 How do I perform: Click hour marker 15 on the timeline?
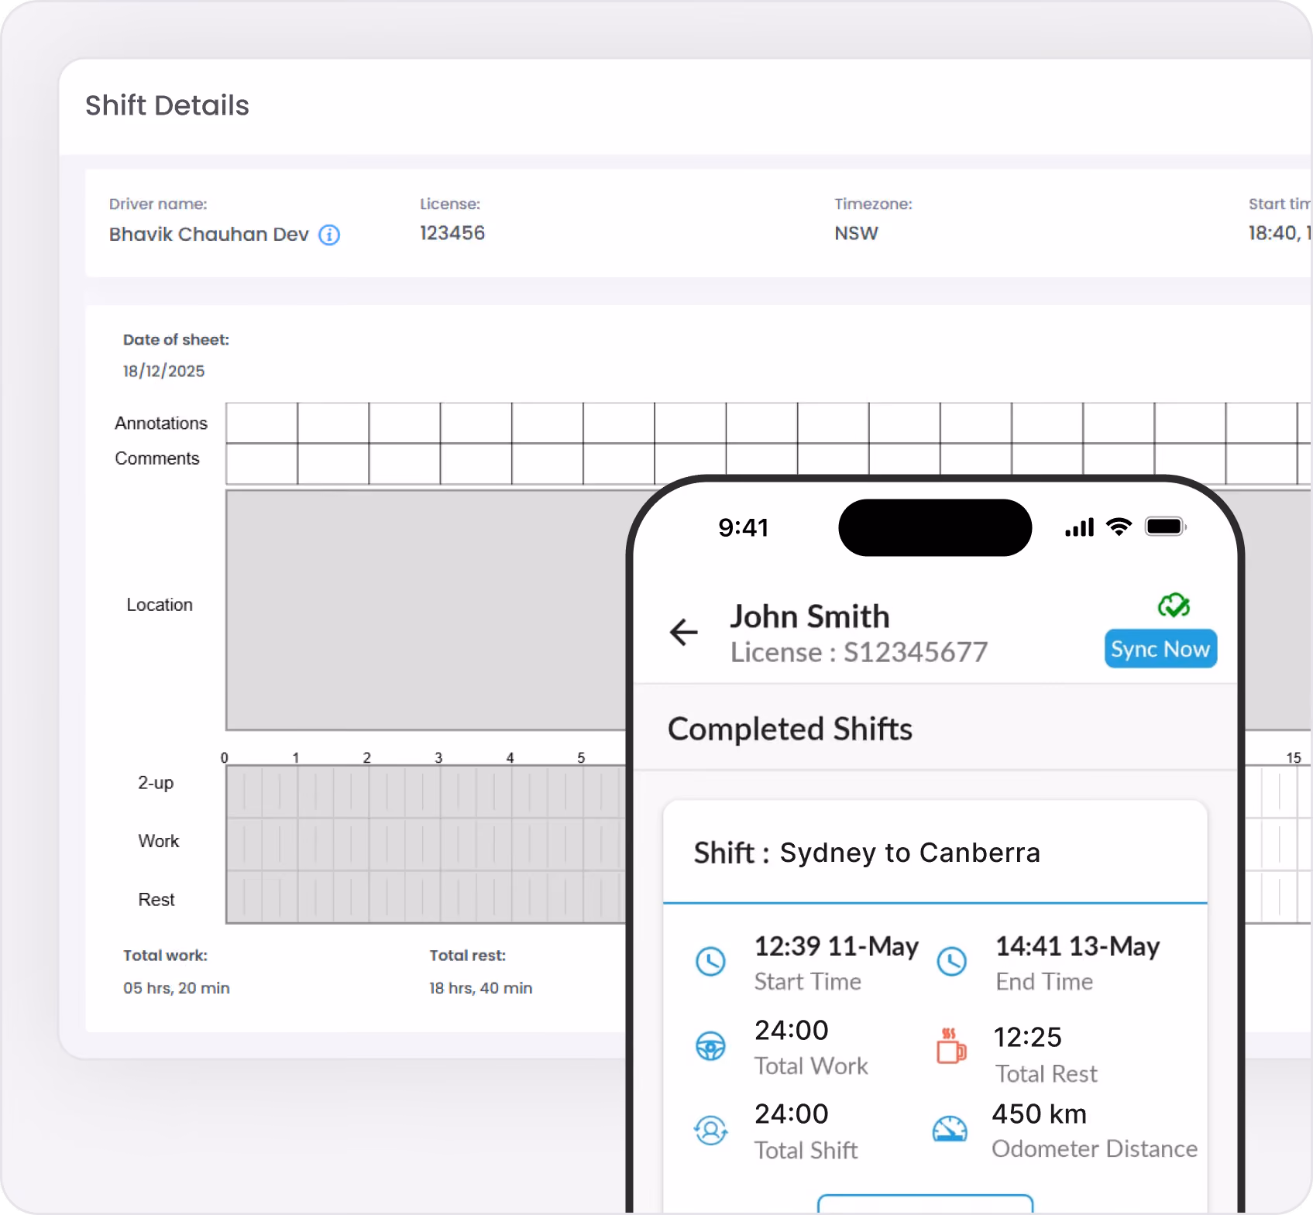tap(1294, 757)
